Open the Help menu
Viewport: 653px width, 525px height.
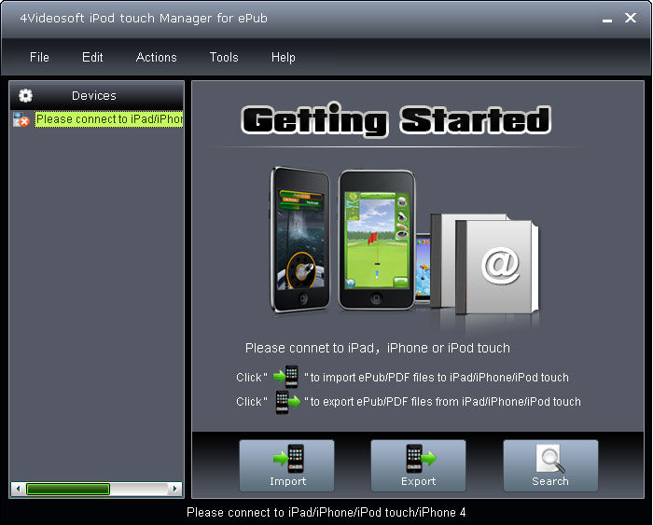284,57
